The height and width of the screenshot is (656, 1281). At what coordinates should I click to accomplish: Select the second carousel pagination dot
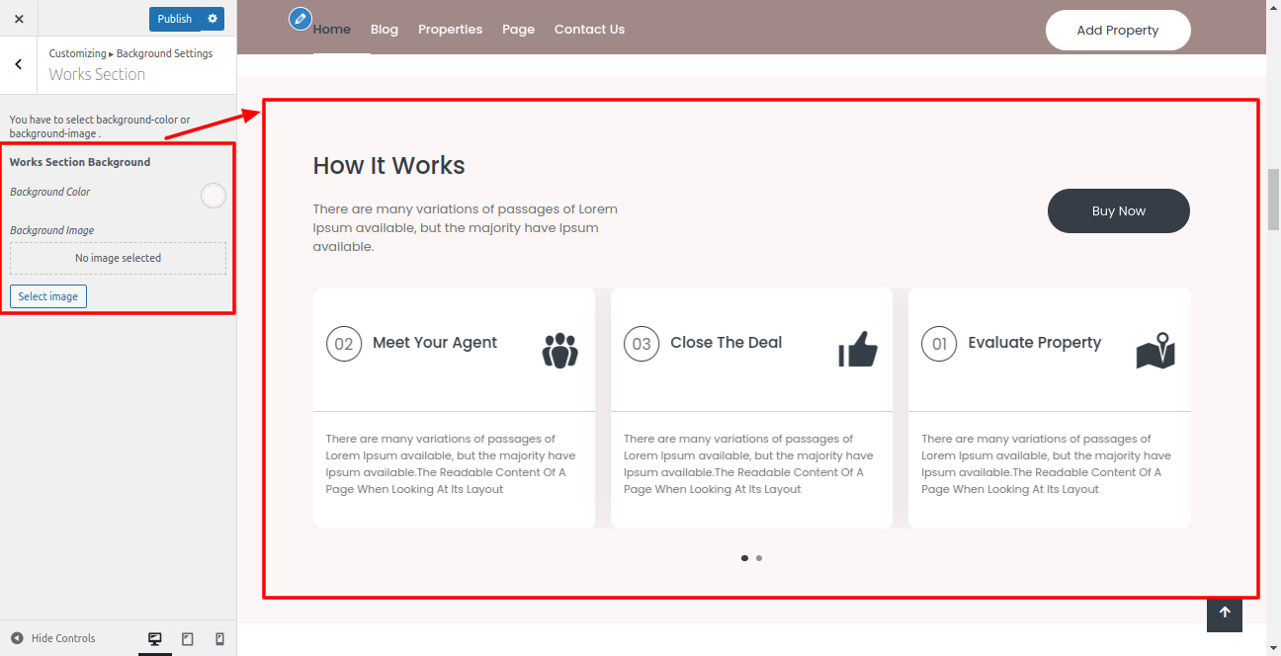click(x=759, y=558)
